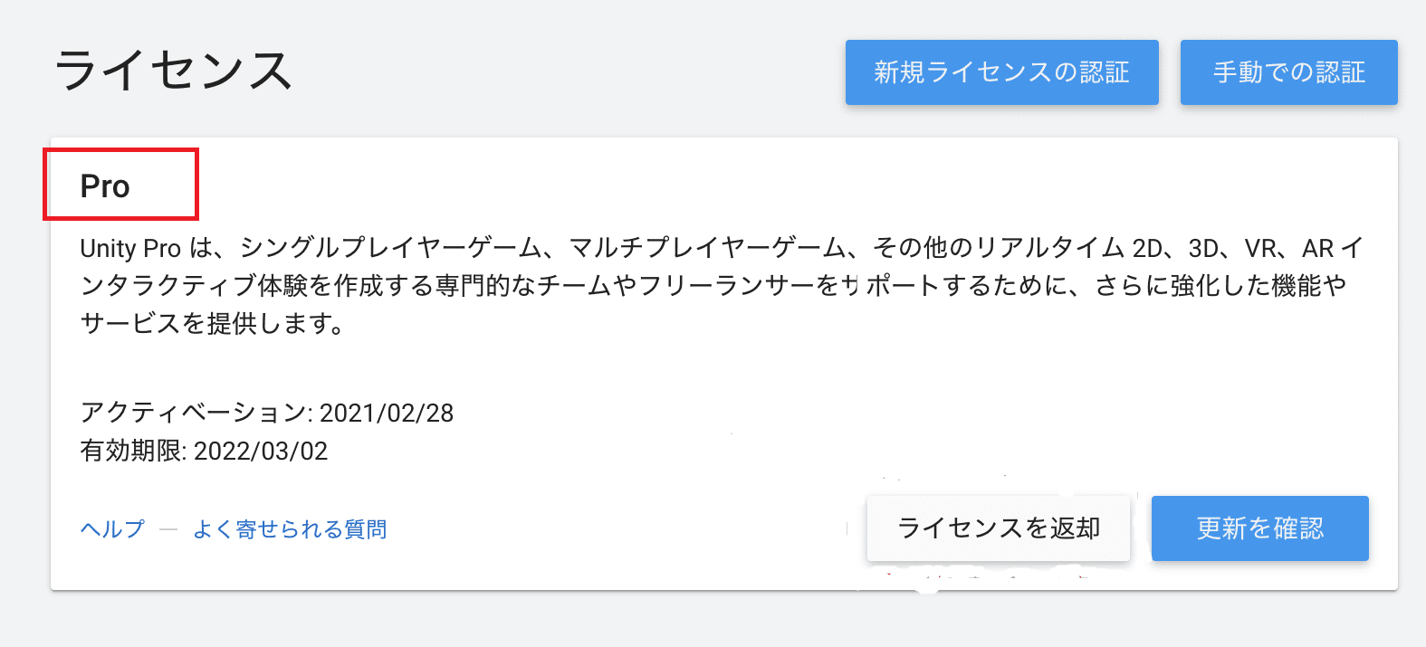Activate a new license via 新規ライセンスの認証
1426x647 pixels.
1001,72
